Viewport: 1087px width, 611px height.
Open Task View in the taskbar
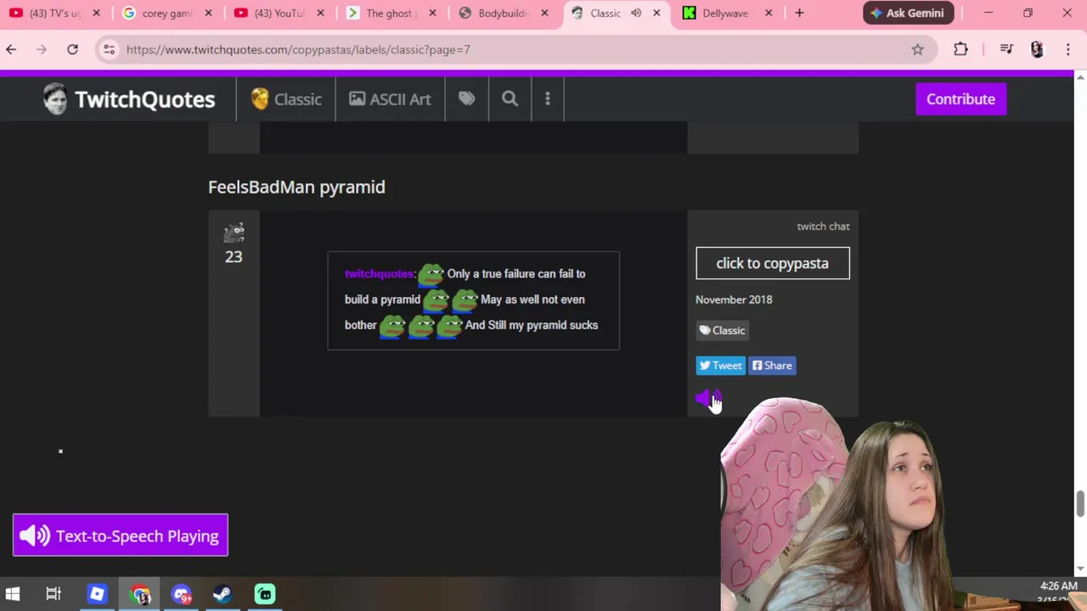click(54, 594)
